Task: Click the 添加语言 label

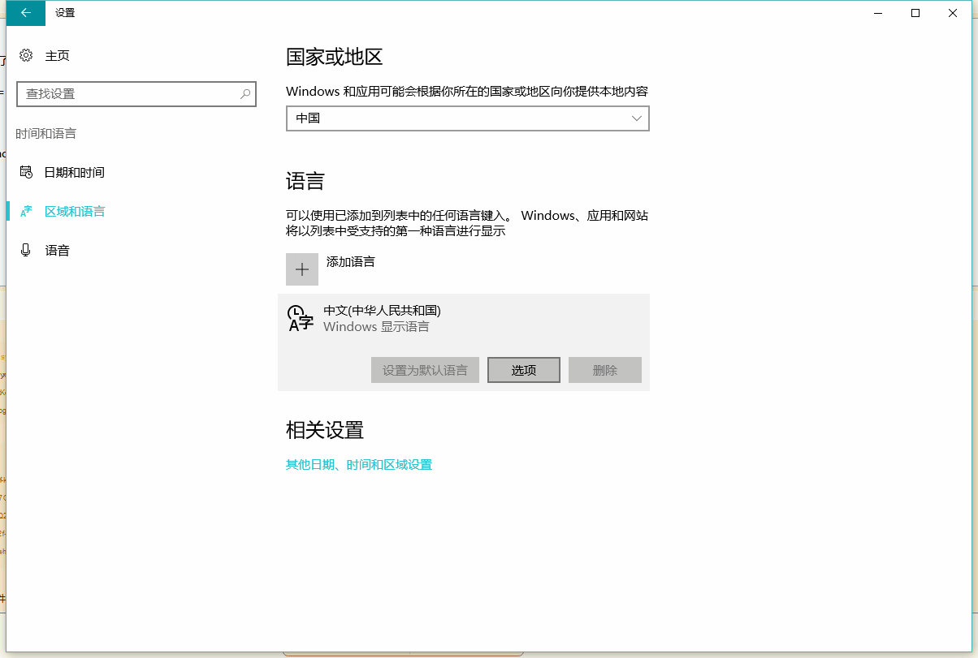Action: tap(351, 261)
